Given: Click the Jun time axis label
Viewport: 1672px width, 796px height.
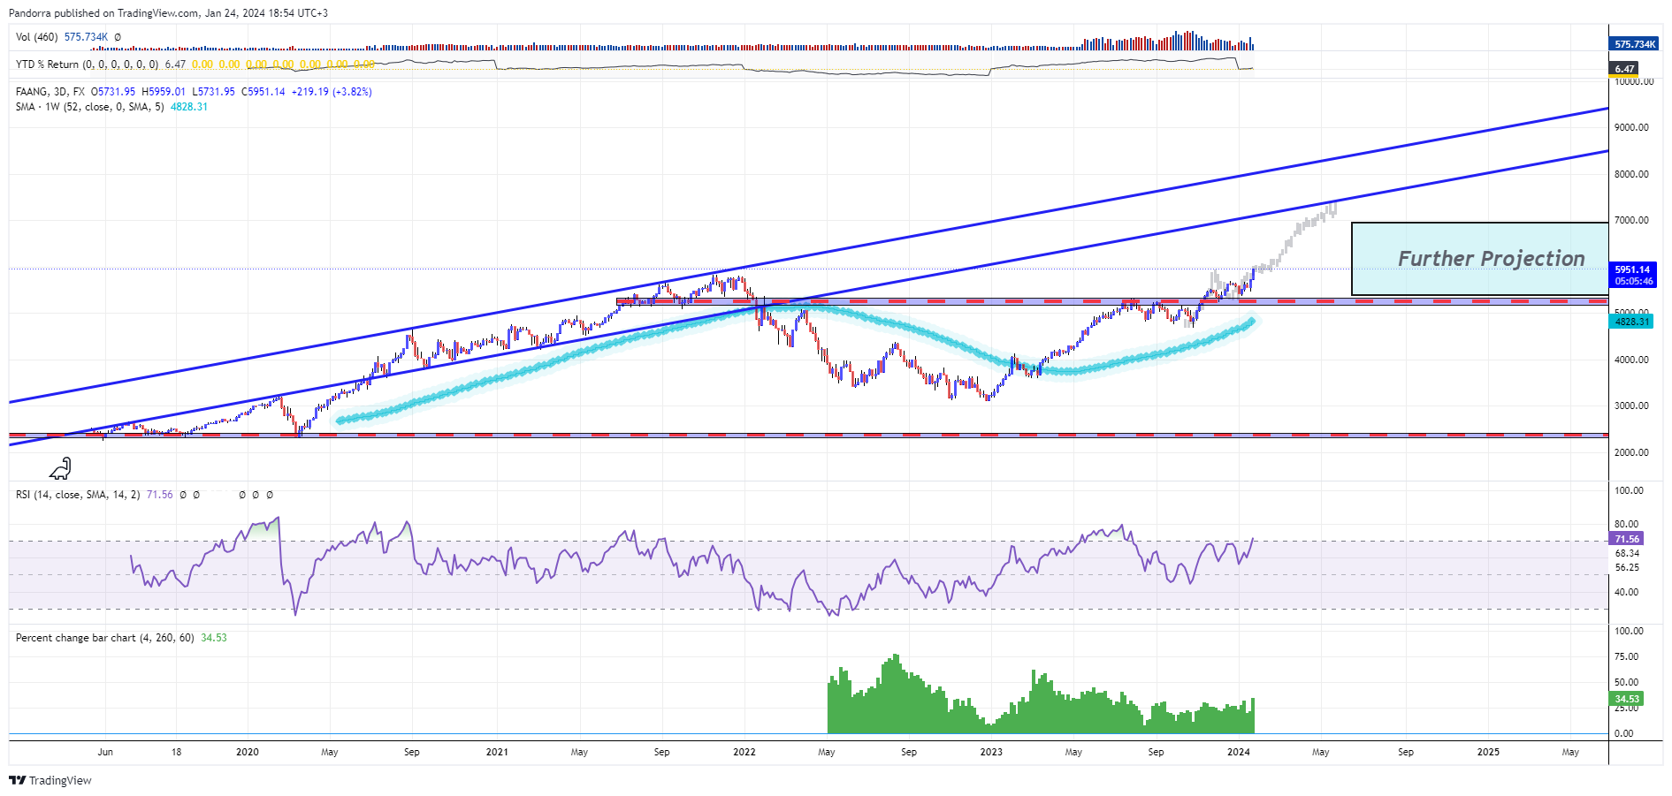Looking at the screenshot, I should [x=105, y=752].
